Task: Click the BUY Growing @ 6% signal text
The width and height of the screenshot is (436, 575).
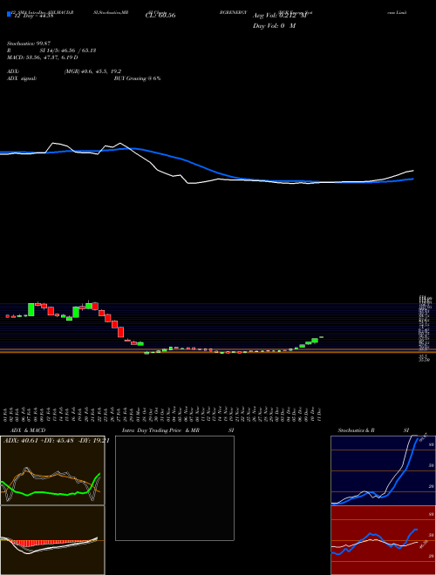Action: [x=137, y=78]
